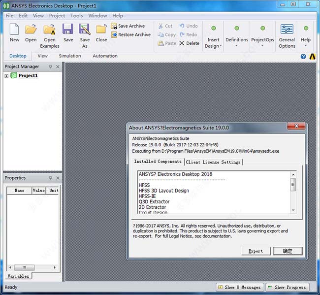Click the ANSYS logo icon in ribbon bar

(x=313, y=56)
